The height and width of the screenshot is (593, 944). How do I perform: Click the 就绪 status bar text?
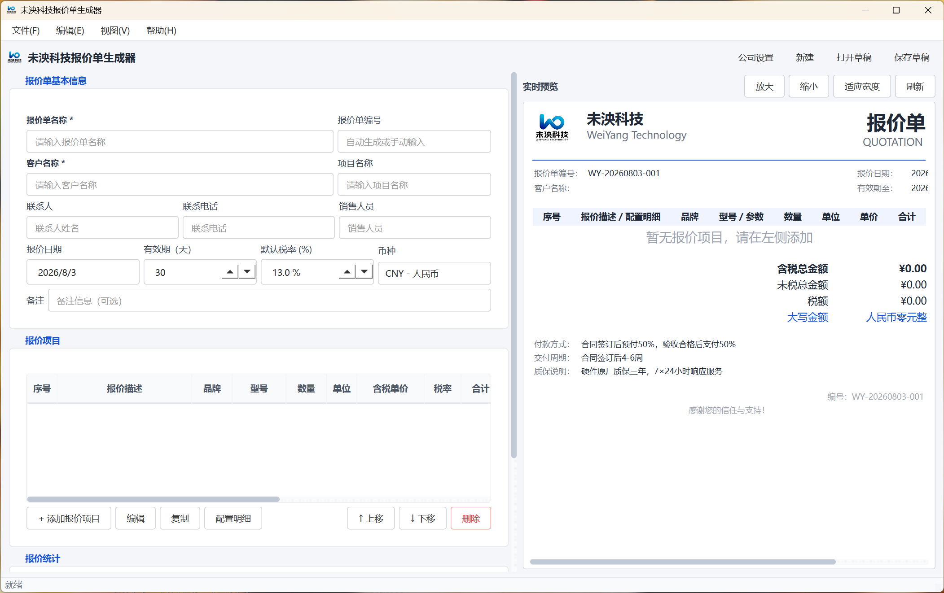[14, 584]
